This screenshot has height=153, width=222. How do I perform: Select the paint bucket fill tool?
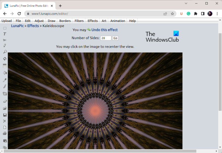[x=5, y=73]
